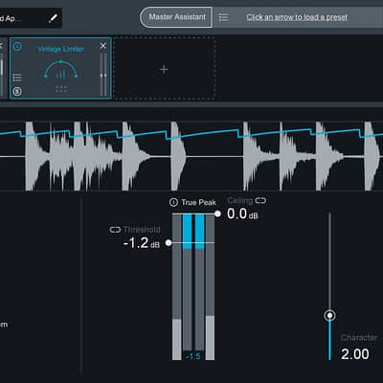Click the Threshold handle on the meter

coord(169,243)
